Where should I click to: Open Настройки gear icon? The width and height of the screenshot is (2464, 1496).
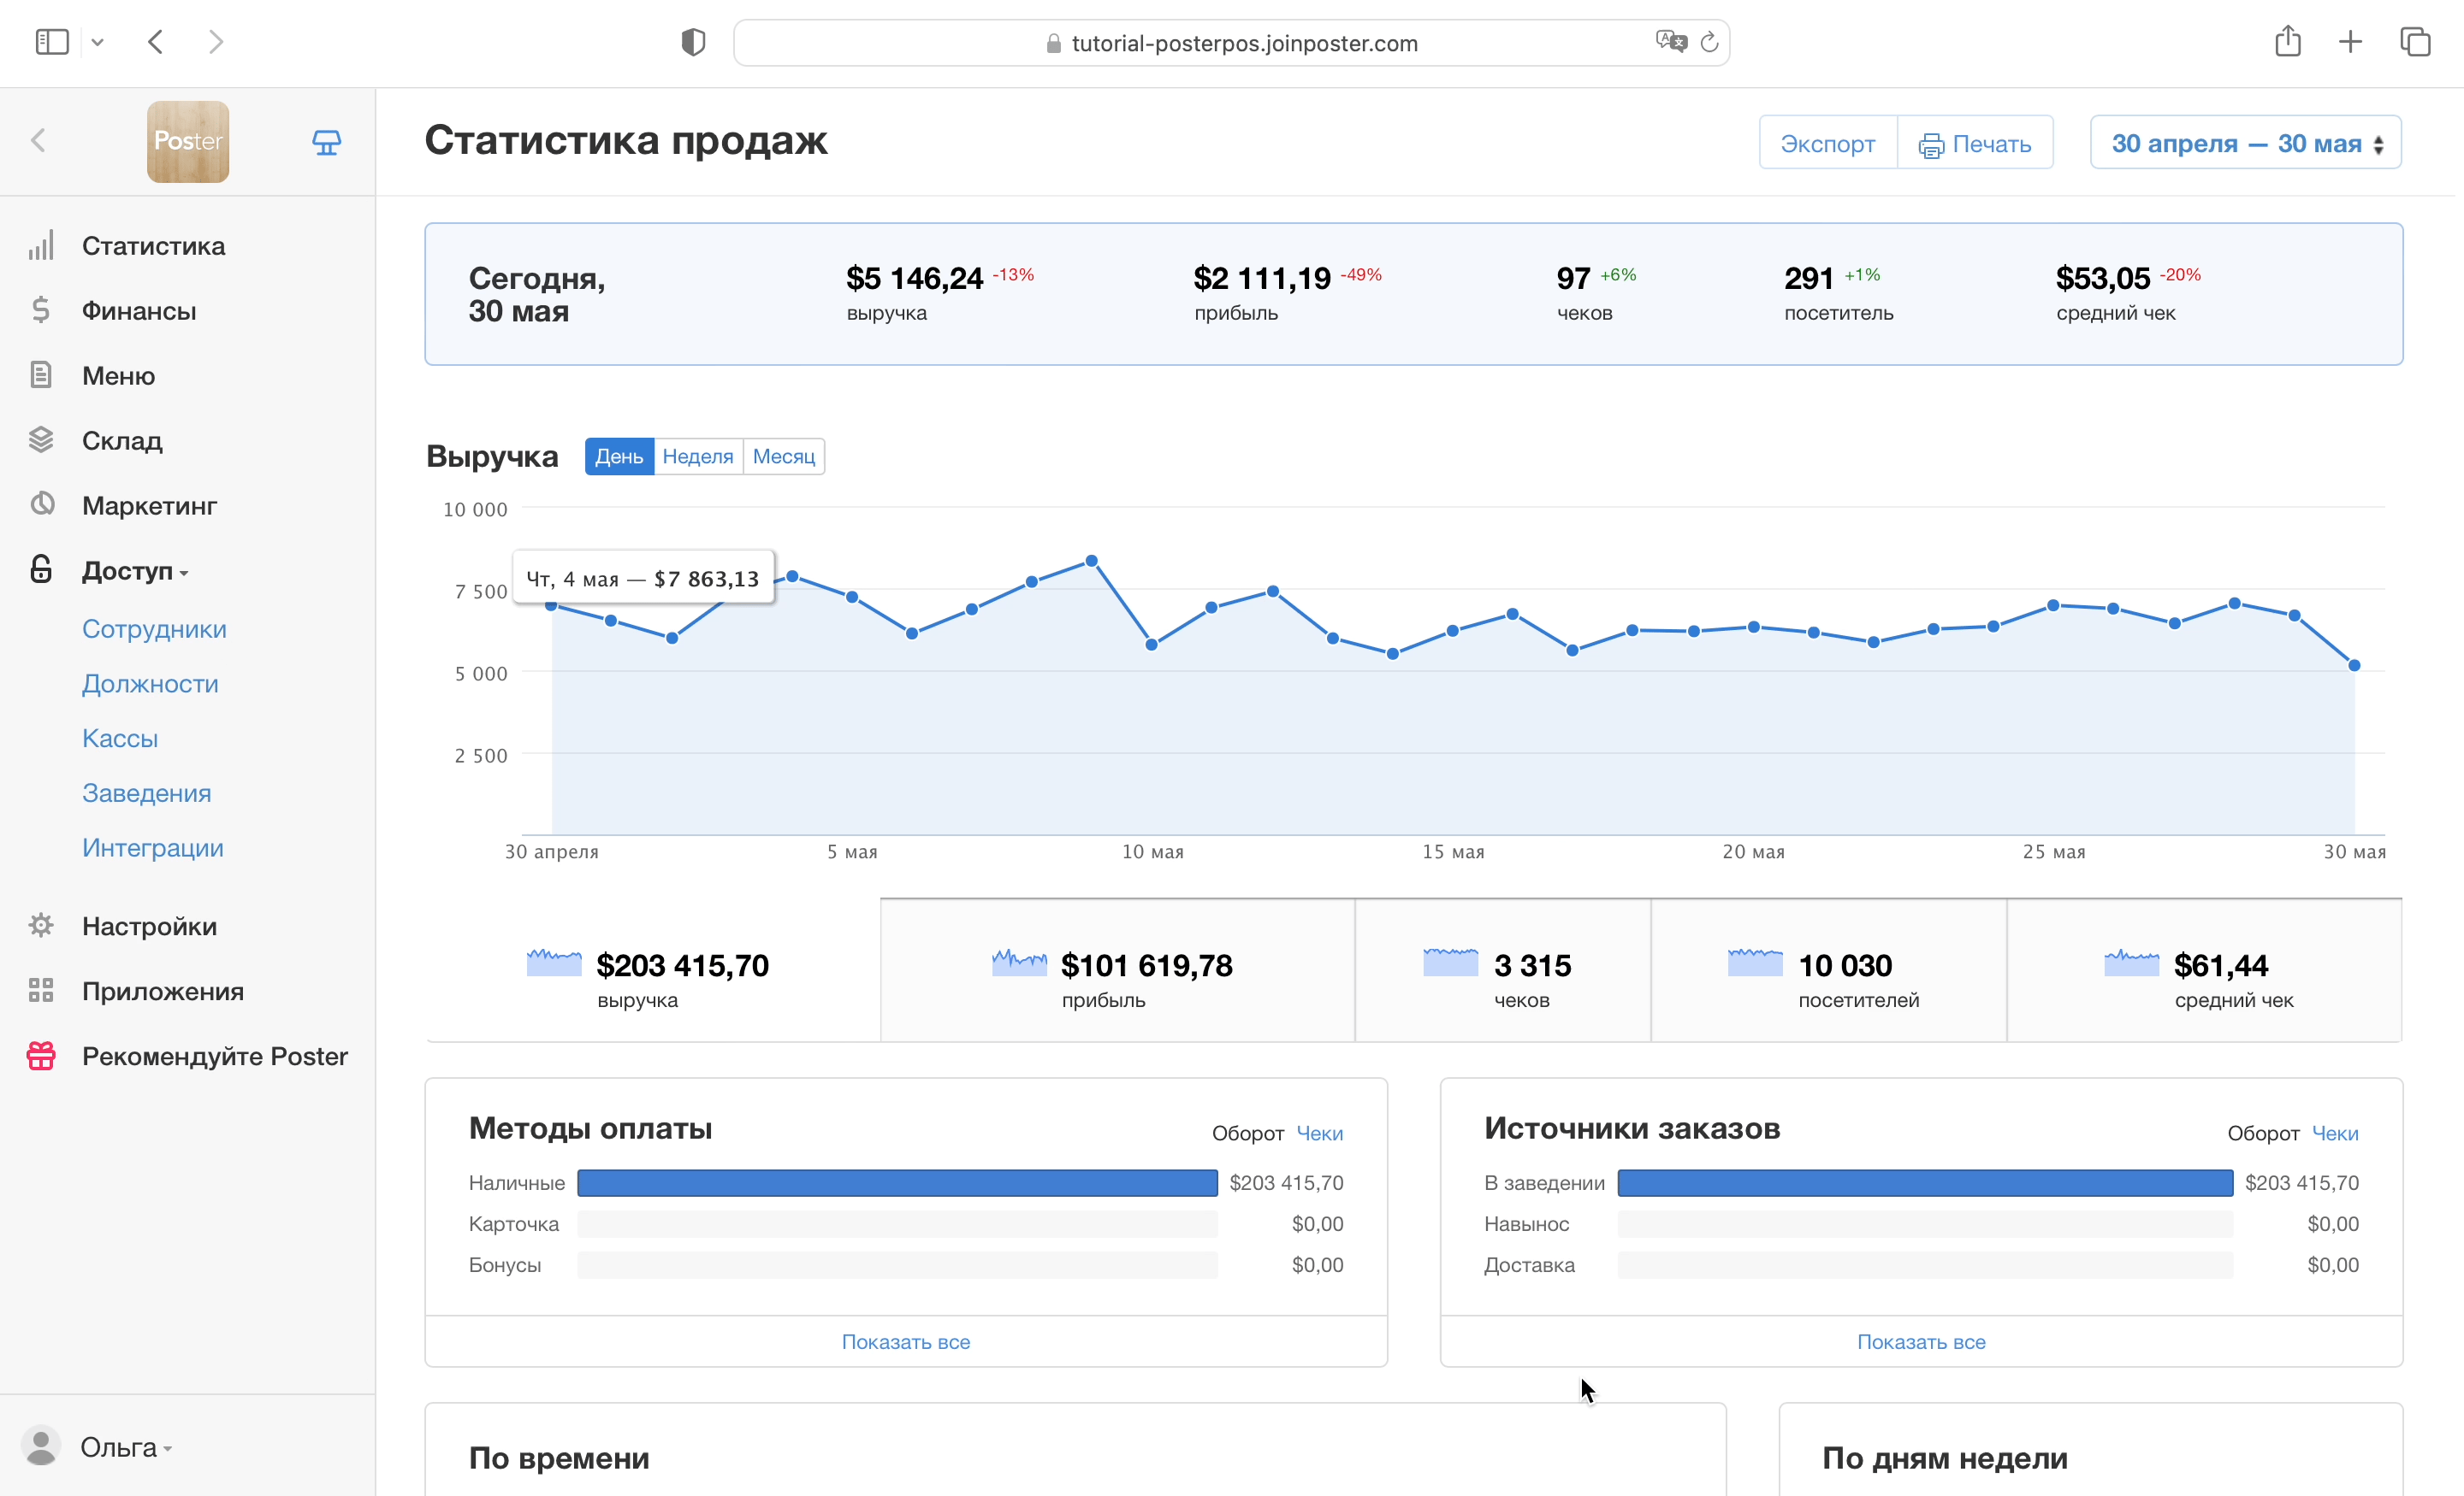tap(41, 925)
